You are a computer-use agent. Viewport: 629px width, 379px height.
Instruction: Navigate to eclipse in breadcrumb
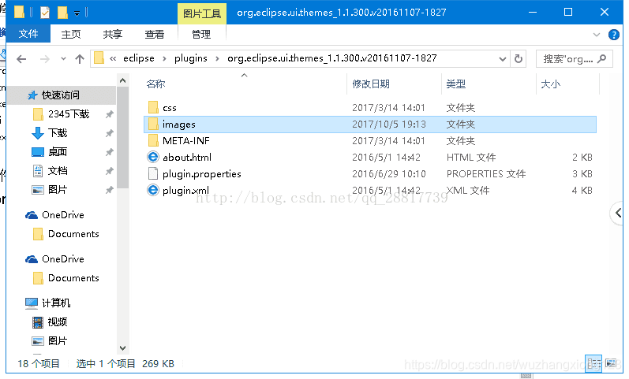(x=138, y=58)
